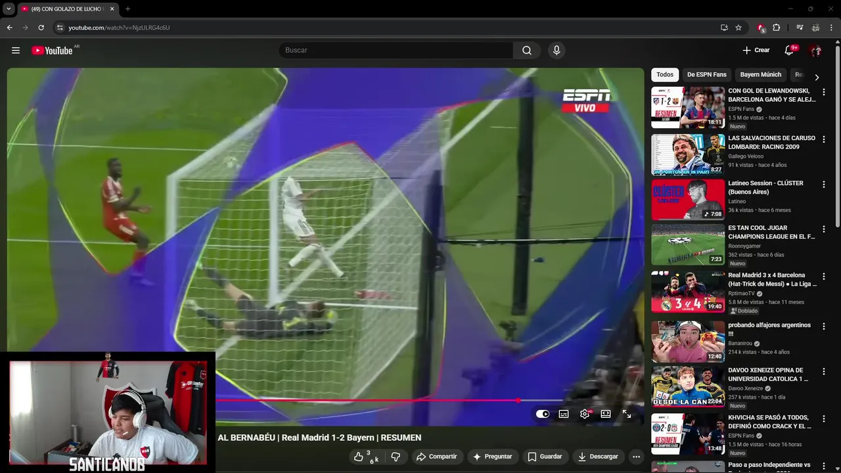The height and width of the screenshot is (473, 841).
Task: Click the address bar URL
Action: [119, 28]
